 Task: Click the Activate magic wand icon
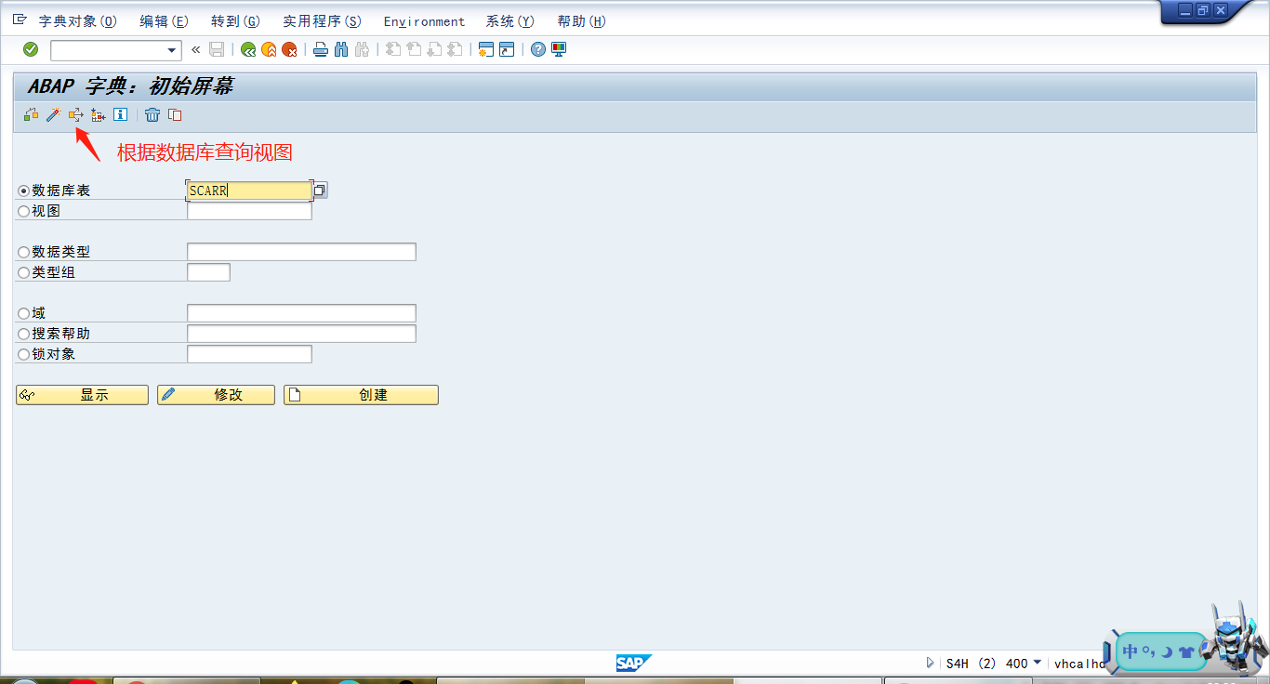53,115
